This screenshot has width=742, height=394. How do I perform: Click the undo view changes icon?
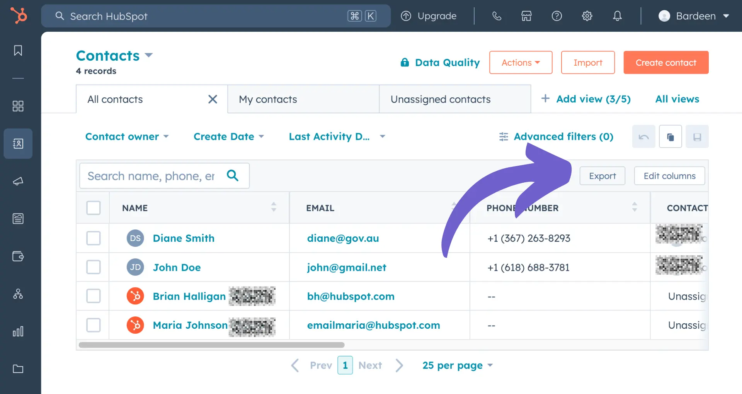click(x=643, y=137)
